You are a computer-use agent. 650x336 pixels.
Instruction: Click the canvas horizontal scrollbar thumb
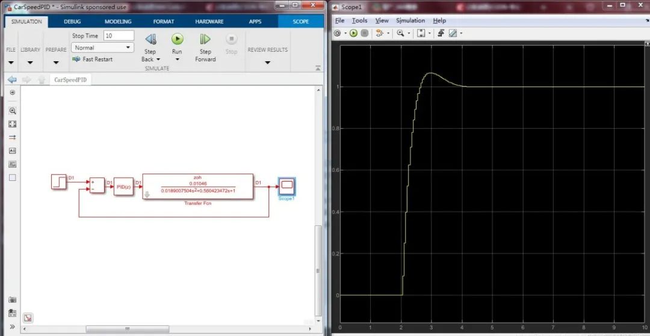[127, 329]
